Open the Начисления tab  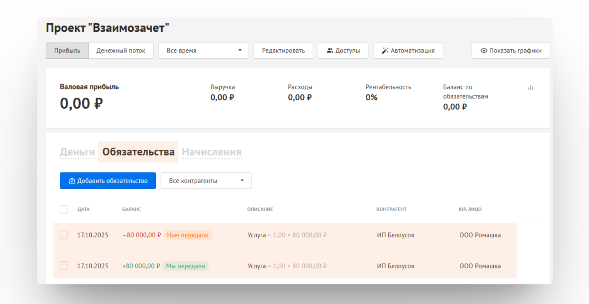pyautogui.click(x=212, y=152)
